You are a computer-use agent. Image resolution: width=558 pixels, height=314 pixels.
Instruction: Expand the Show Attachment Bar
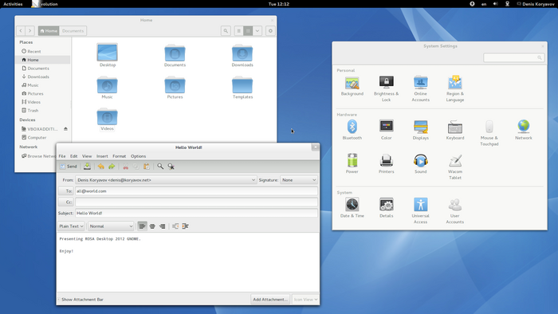click(81, 300)
